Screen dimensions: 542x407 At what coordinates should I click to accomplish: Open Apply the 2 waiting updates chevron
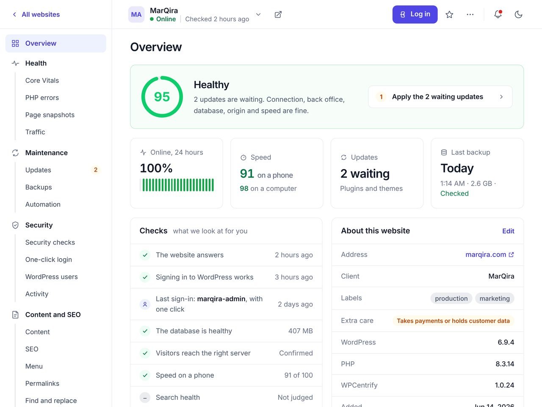501,97
